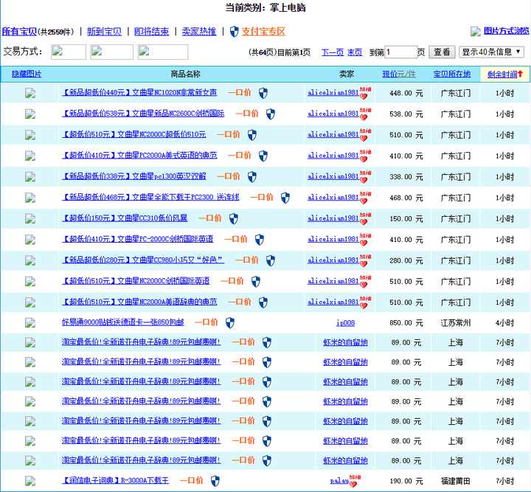Sort listings by 宝贝所在地 column header
Image resolution: width=531 pixels, height=492 pixels.
(451, 74)
